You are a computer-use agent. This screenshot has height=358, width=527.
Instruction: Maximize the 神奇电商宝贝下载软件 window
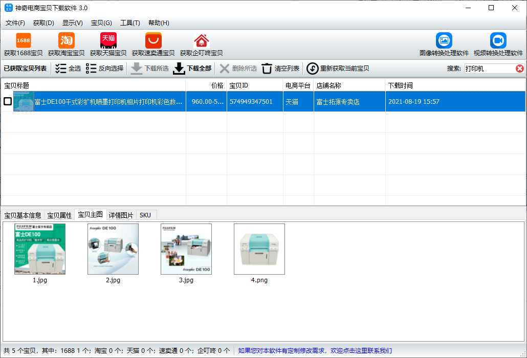point(491,8)
